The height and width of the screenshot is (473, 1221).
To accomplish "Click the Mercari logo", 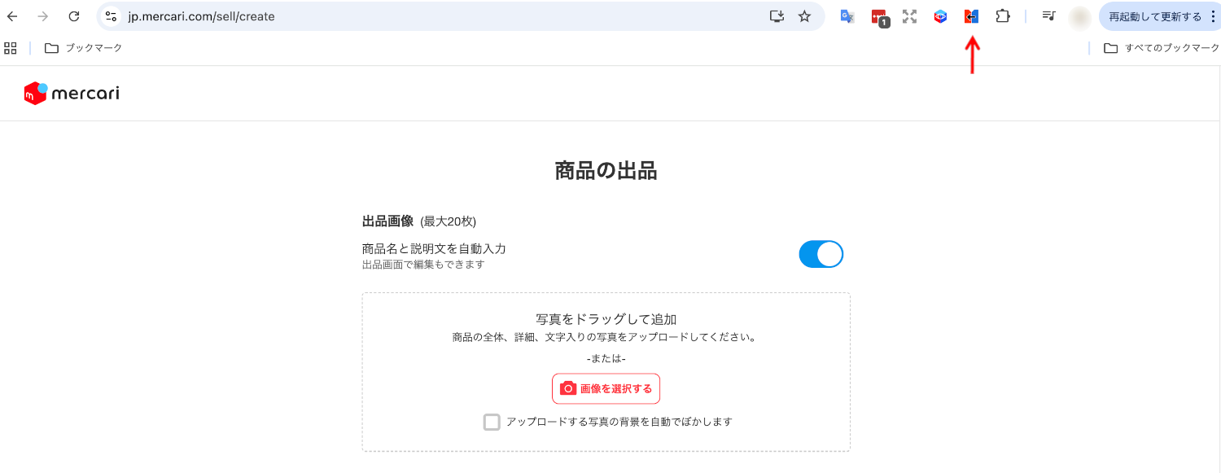I will (x=72, y=94).
